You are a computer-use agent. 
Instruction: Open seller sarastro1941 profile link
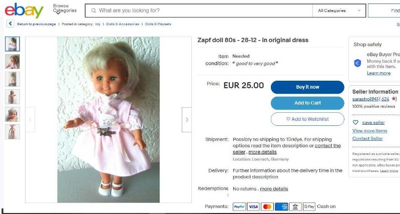coord(365,99)
